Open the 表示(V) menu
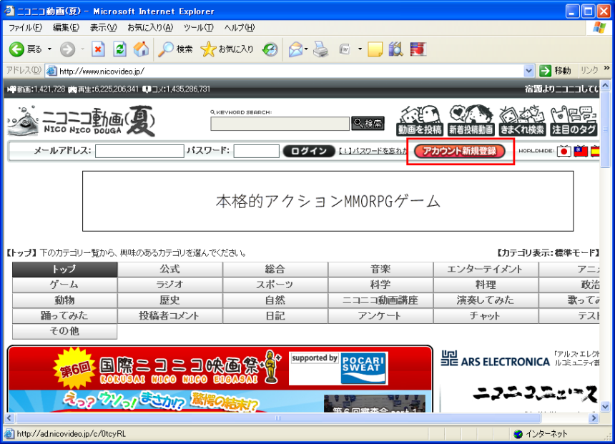Screen dimensions: 615x444 104,27
